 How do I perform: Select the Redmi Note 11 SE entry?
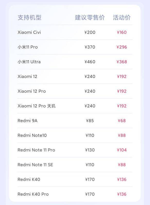(x=35, y=165)
